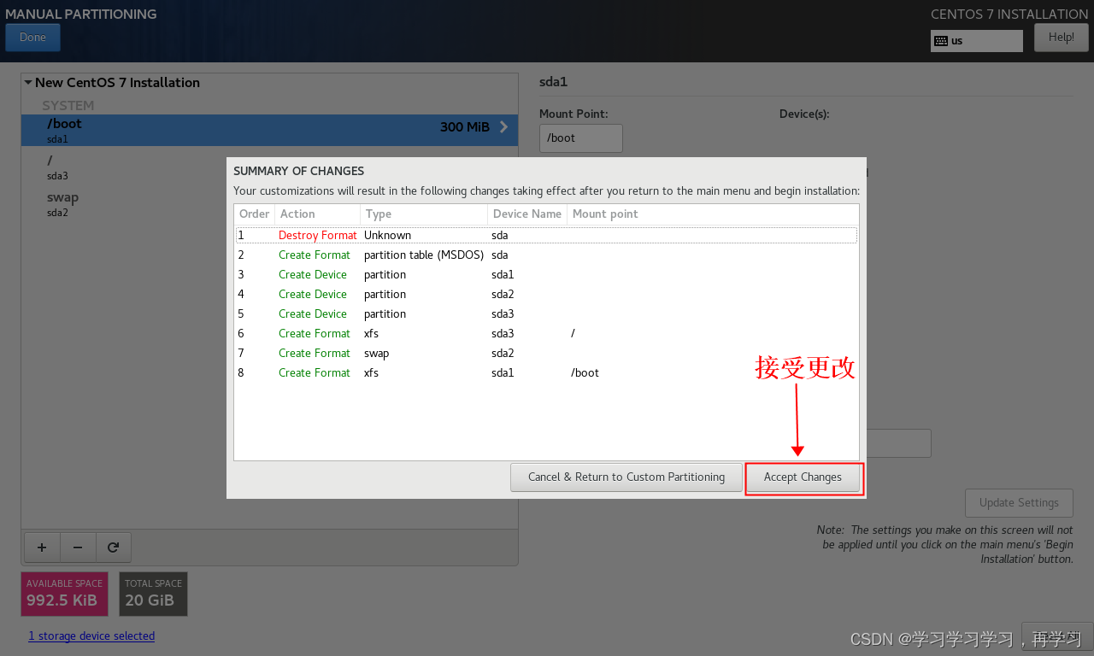Click the 300 MiB size label

point(465,127)
